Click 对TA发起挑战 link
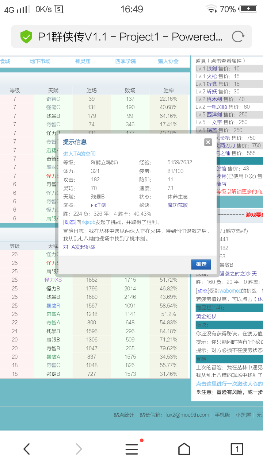This screenshot has height=467, width=263. point(79,247)
